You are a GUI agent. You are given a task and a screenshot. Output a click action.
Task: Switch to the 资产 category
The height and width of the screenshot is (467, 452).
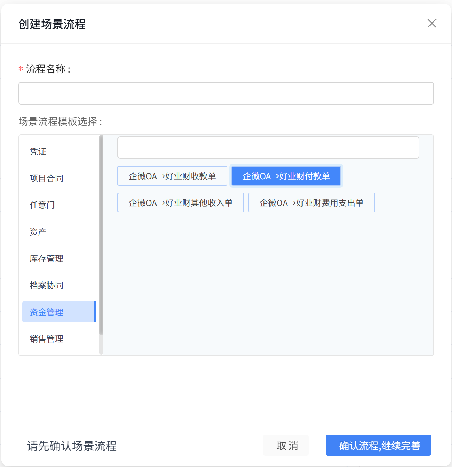coord(38,232)
